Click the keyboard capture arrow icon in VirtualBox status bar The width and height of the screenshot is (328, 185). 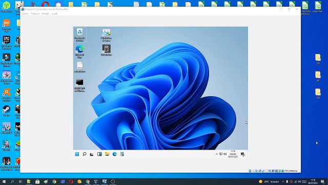click(282, 171)
